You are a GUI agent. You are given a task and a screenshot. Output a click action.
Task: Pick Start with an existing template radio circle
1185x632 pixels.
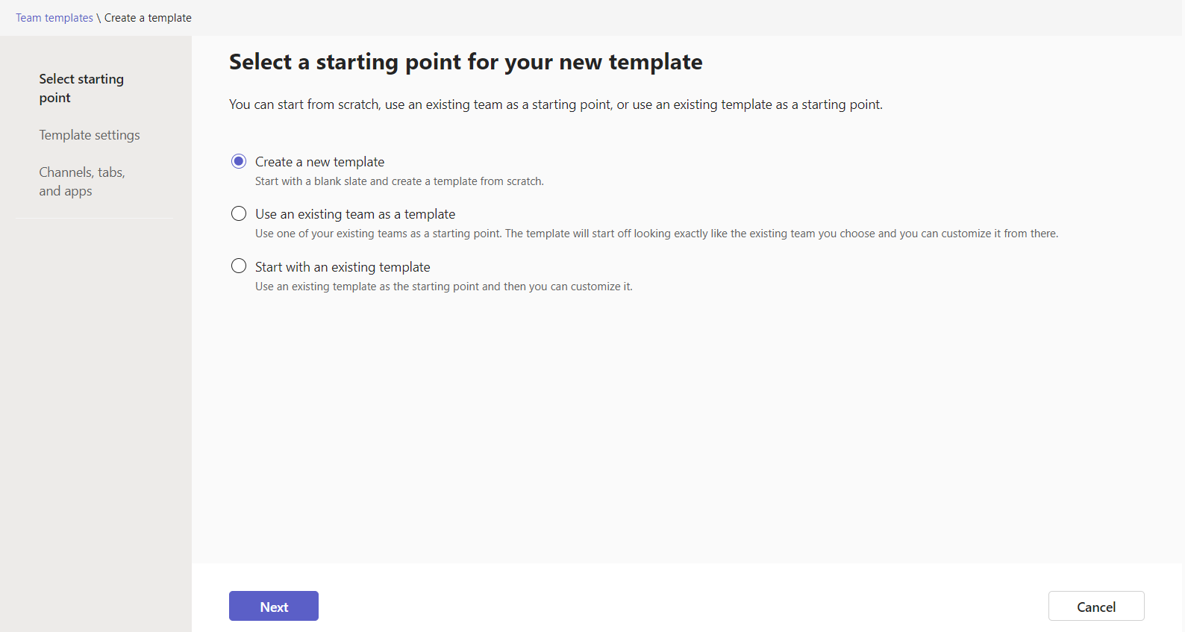239,266
